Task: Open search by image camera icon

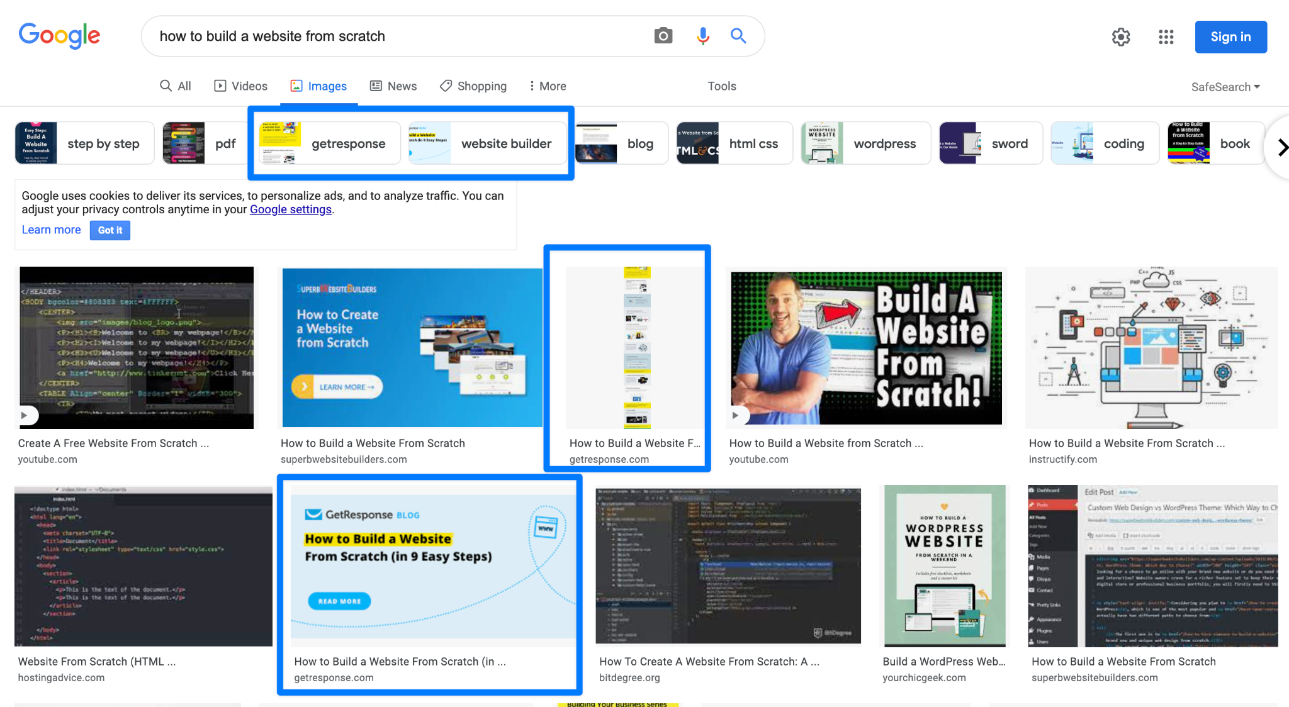Action: 663,36
